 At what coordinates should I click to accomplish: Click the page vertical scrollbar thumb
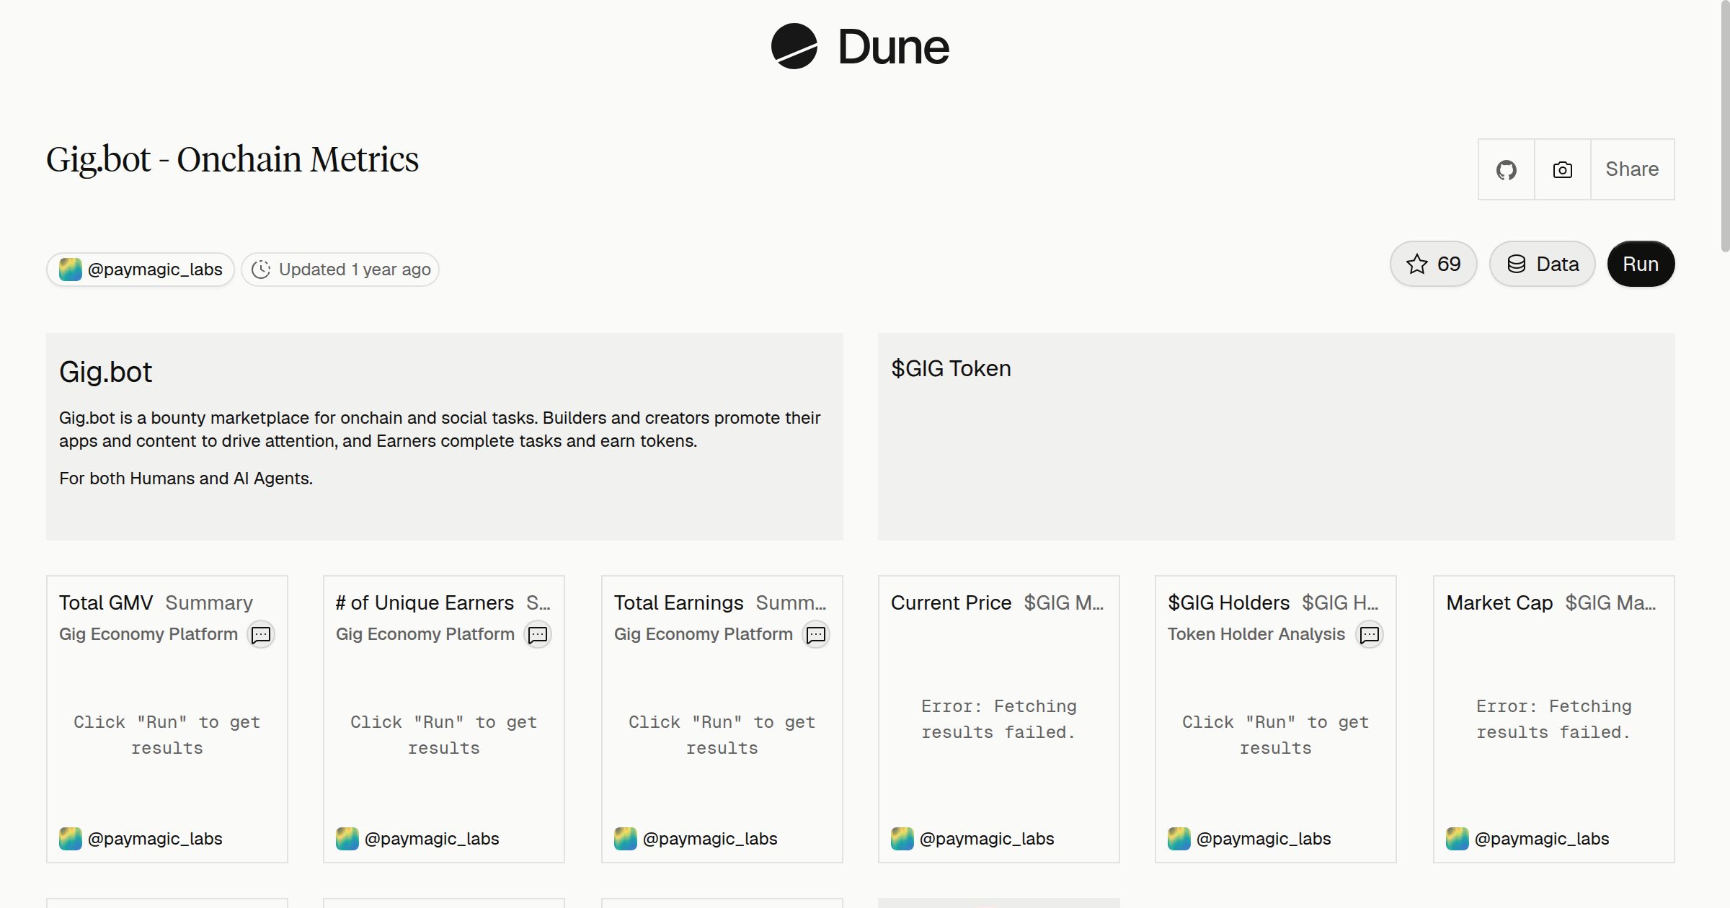[x=1725, y=126]
